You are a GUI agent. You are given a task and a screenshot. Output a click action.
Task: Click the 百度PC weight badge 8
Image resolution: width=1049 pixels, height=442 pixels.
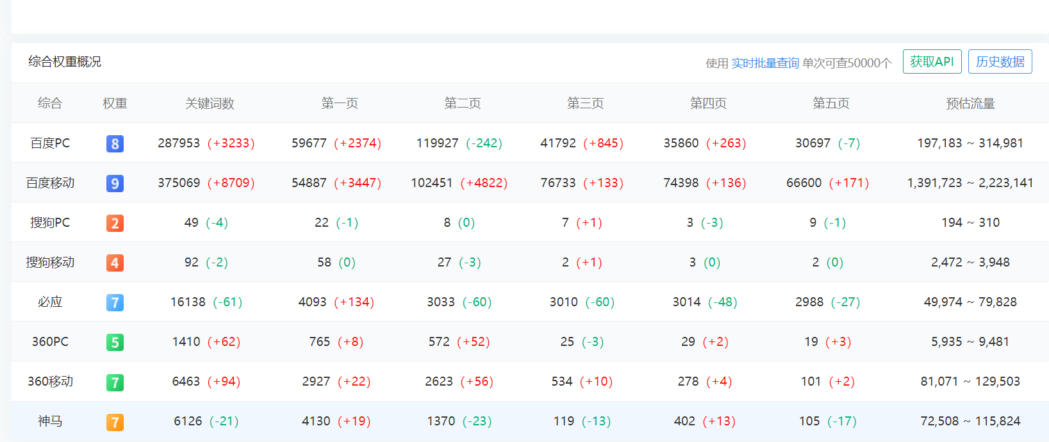click(115, 143)
